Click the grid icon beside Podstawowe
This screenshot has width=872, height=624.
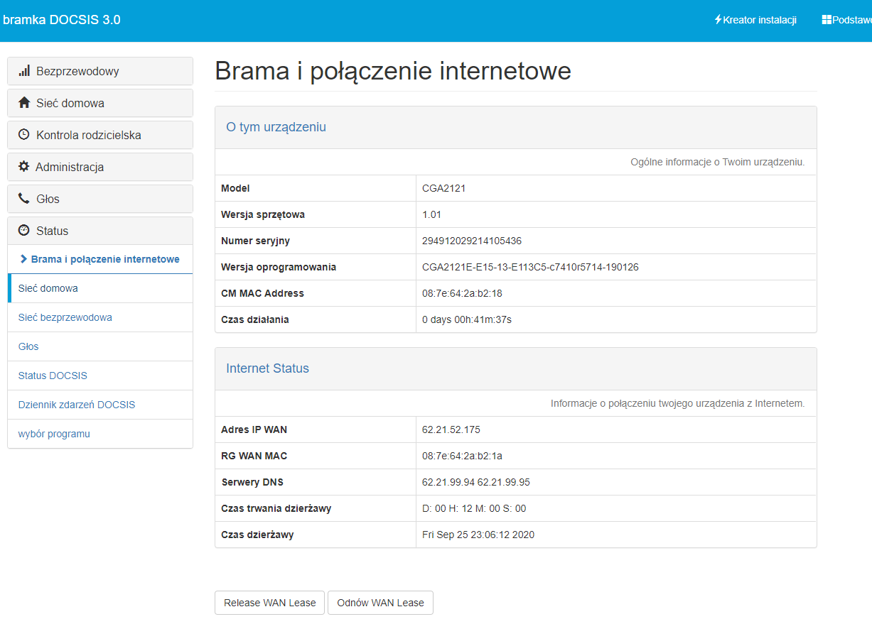click(x=827, y=20)
